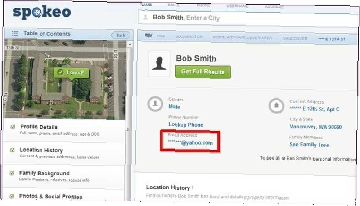Click the person icon in search box
This screenshot has height=206, width=360.
[x=145, y=17]
